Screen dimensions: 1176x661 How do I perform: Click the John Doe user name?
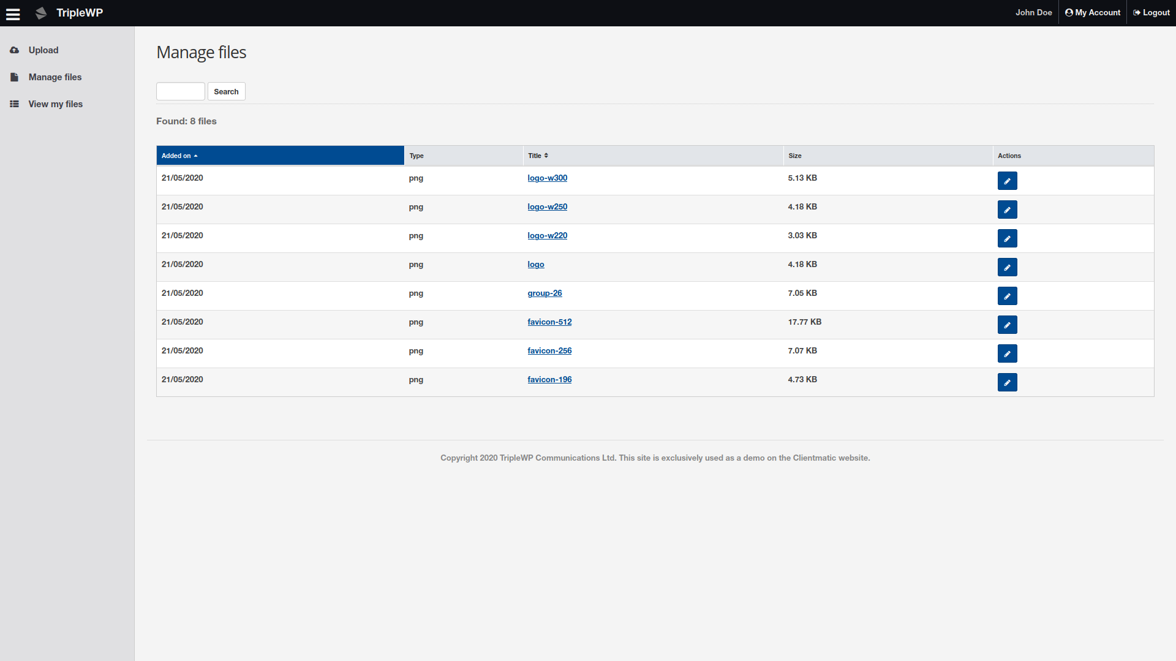tap(1033, 13)
